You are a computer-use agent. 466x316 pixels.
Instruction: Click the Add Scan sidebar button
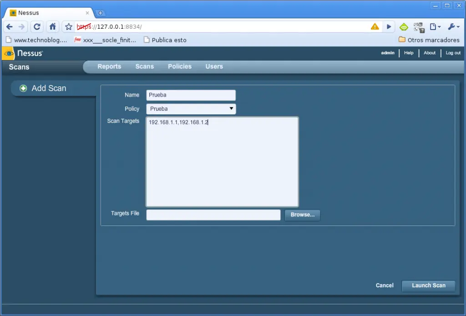point(54,88)
